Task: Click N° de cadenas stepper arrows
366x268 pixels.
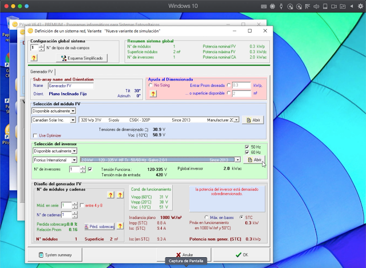Action: [74, 215]
